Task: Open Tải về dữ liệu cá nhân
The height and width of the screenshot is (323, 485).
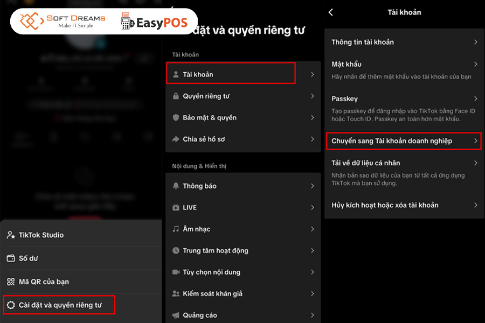Action: click(403, 163)
